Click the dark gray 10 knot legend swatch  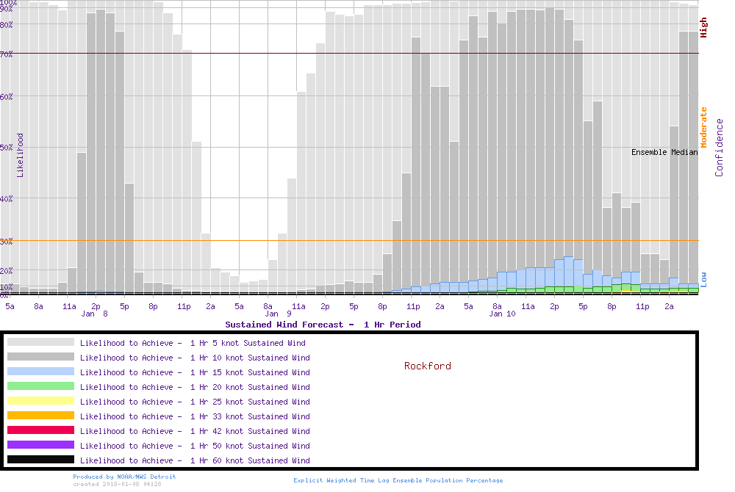pyautogui.click(x=40, y=357)
